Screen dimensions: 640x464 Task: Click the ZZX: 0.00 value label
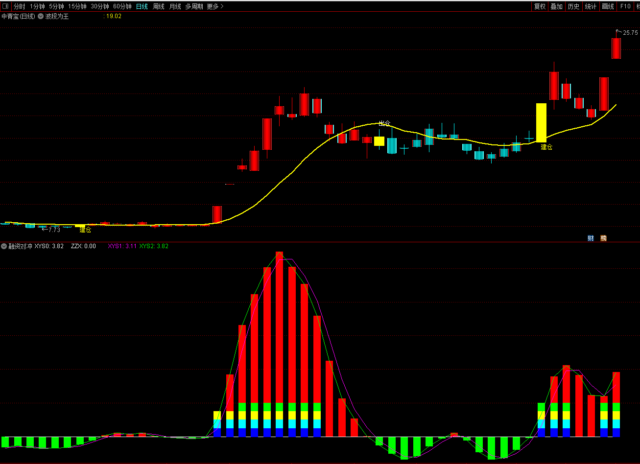click(83, 246)
